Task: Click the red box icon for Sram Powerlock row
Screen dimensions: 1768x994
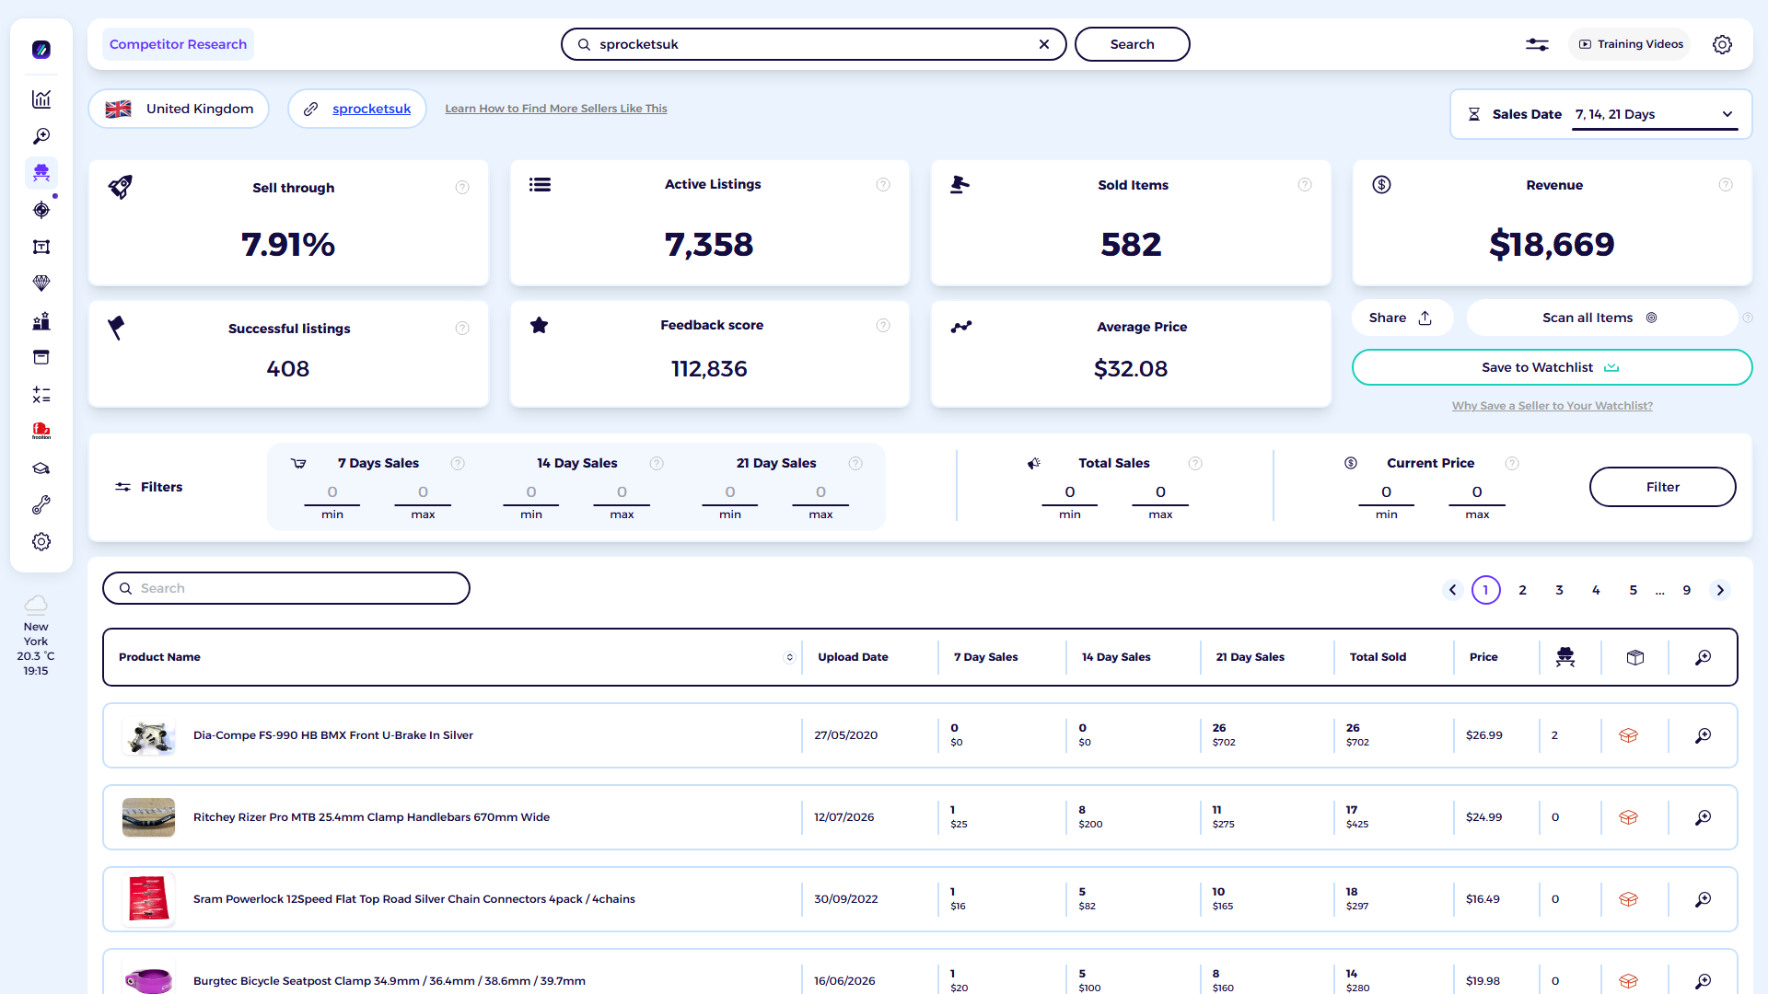Action: point(1628,899)
